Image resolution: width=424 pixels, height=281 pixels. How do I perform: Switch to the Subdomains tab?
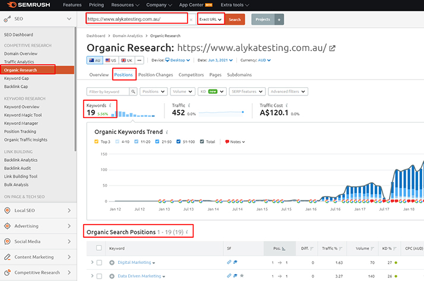[x=239, y=75]
